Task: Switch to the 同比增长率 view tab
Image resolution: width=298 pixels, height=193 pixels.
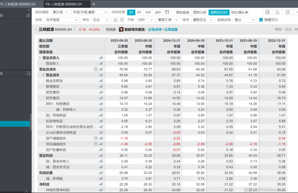Action: (240, 12)
